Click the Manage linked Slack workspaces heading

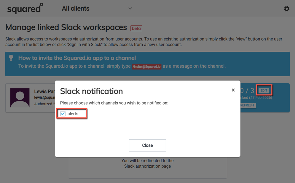point(66,27)
